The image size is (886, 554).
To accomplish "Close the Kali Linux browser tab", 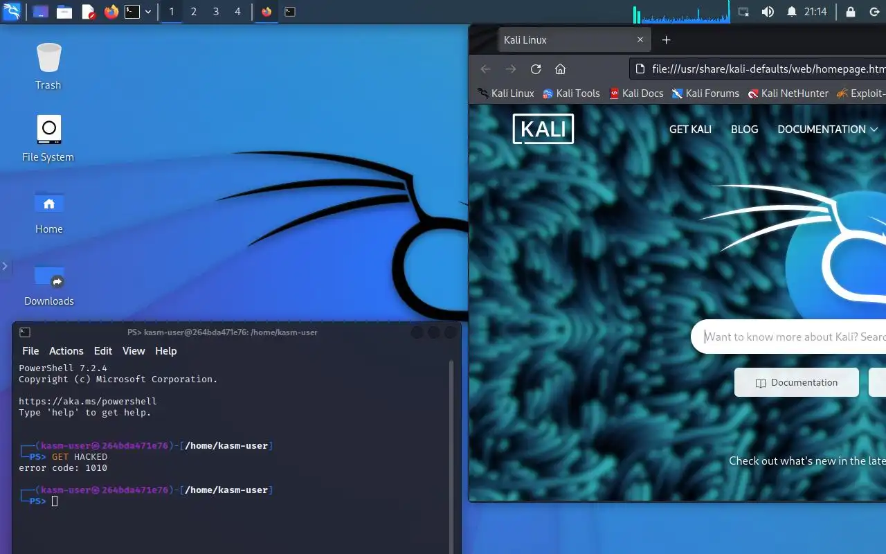I will coord(640,39).
